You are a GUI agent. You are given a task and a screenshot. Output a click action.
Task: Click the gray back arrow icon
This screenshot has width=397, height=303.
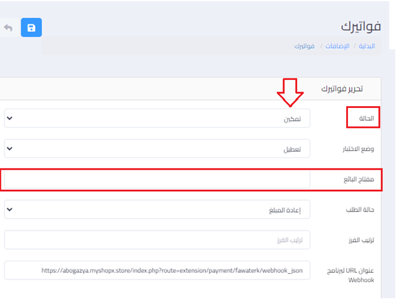[8, 28]
